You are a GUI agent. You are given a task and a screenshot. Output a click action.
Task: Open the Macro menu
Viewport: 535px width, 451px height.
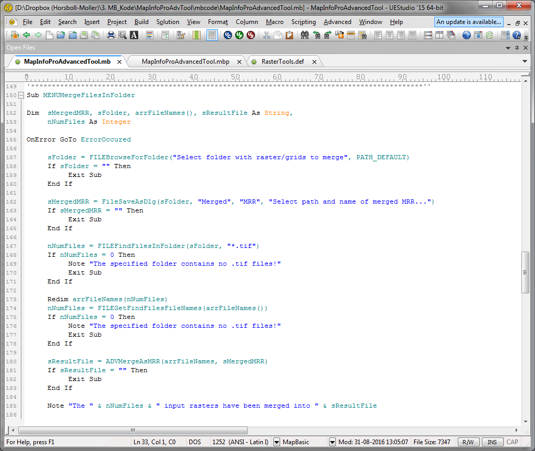275,22
